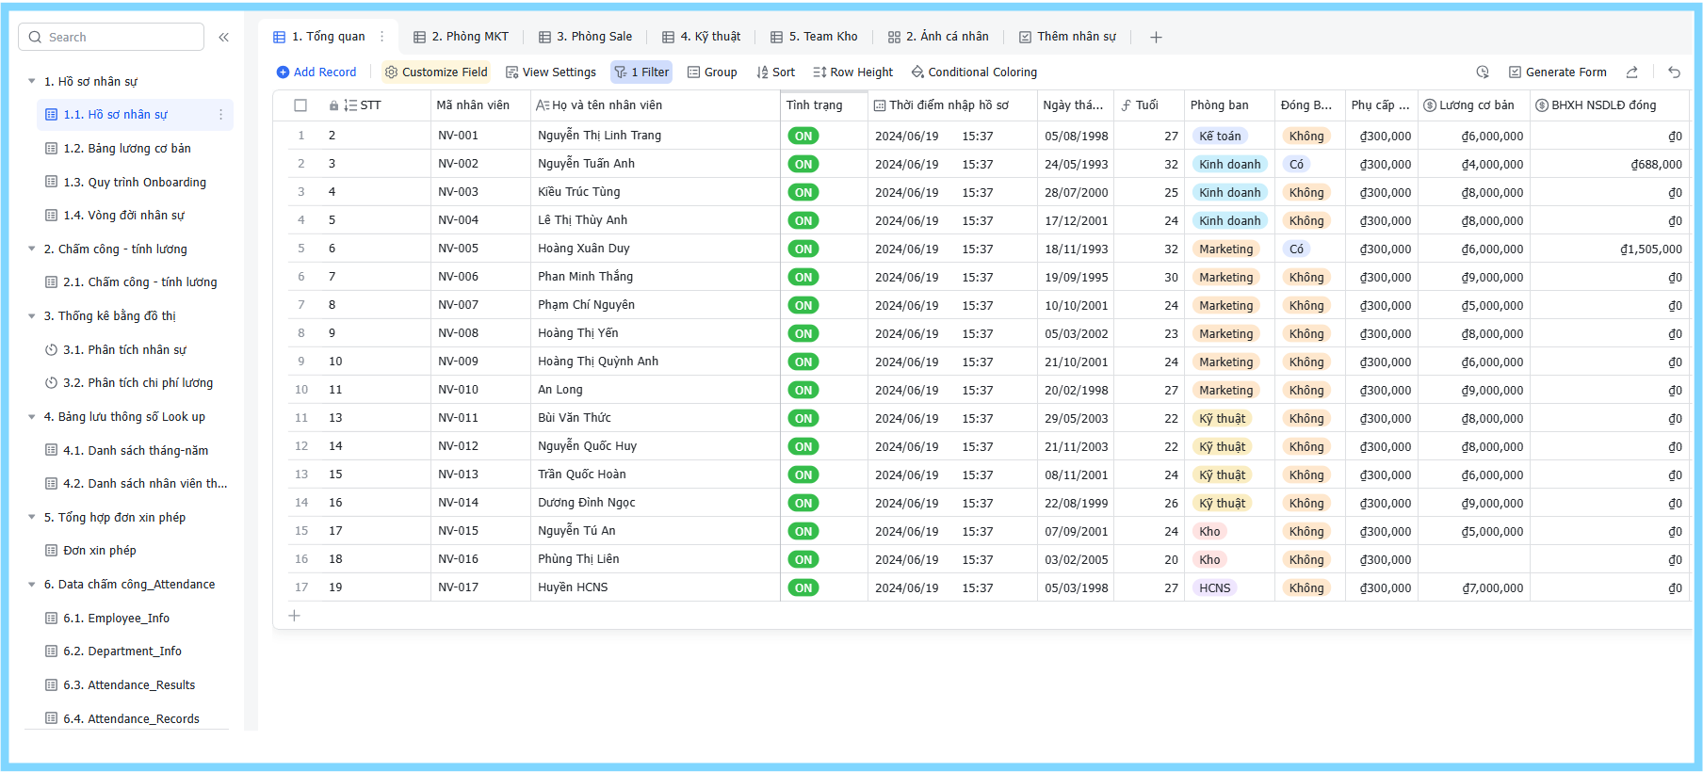
Task: Open Group options
Action: 712,72
